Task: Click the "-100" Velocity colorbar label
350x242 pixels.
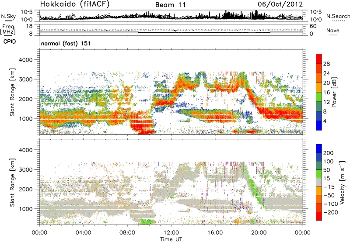Action: pyautogui.click(x=331, y=204)
